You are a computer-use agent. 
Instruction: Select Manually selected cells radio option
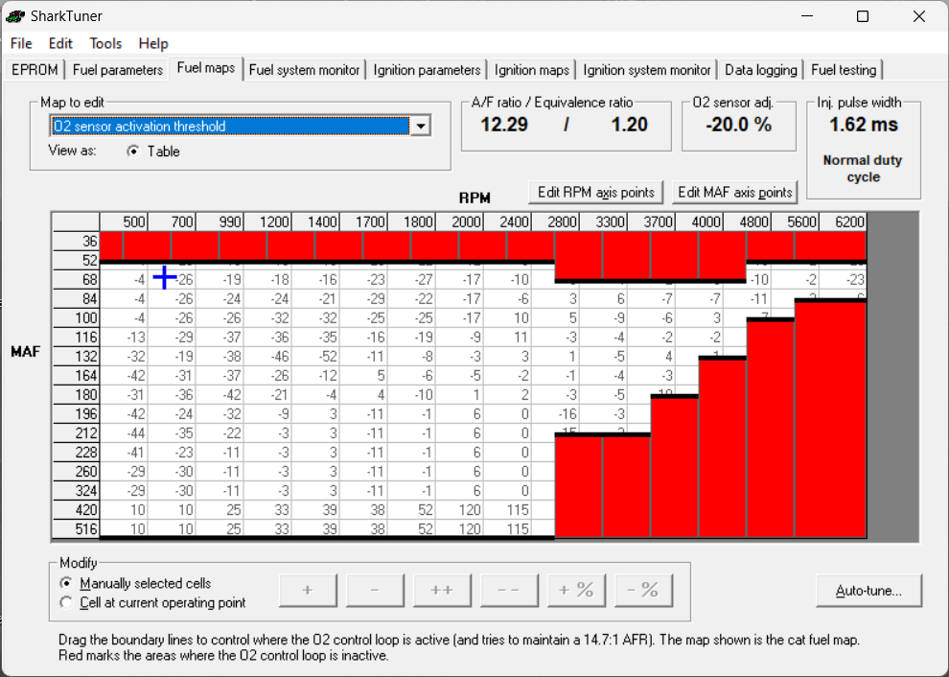click(x=66, y=583)
